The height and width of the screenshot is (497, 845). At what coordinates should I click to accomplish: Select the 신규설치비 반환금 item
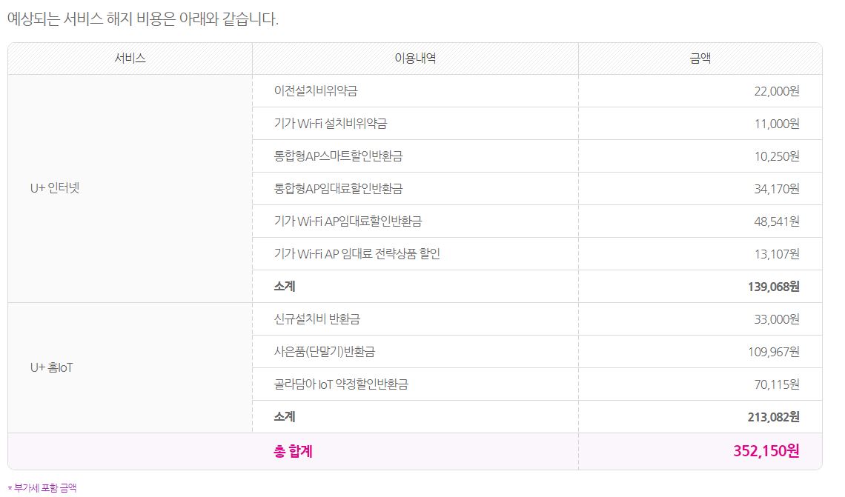coord(317,319)
